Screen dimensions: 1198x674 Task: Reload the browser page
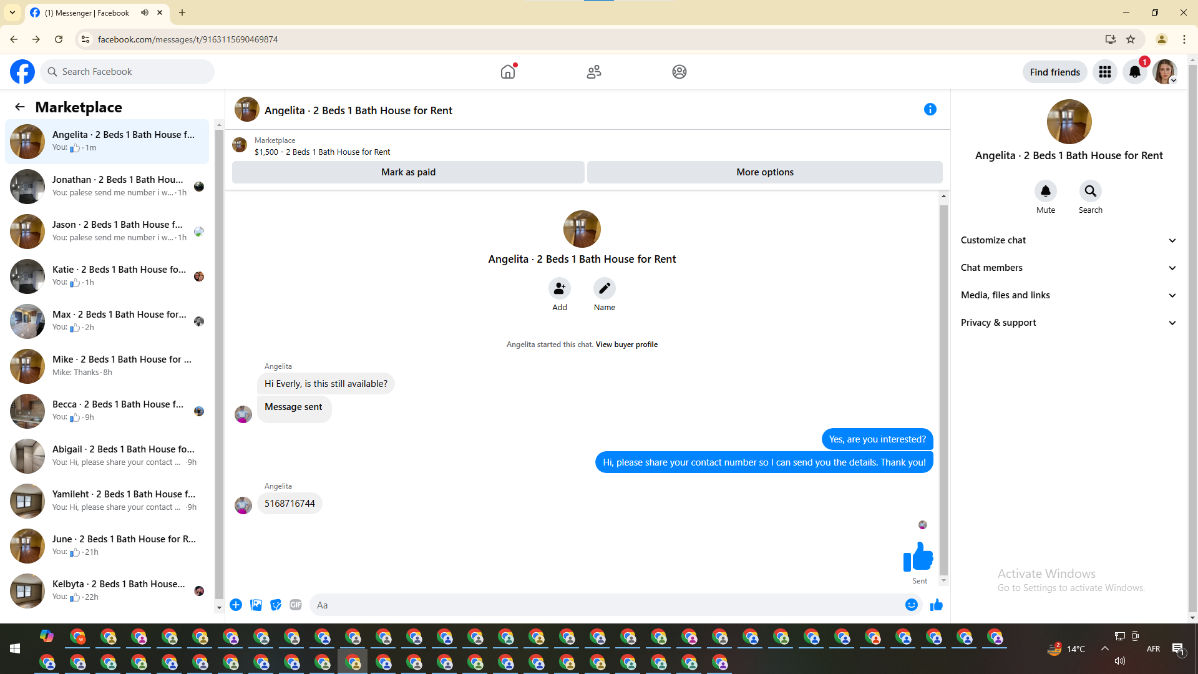coord(59,39)
